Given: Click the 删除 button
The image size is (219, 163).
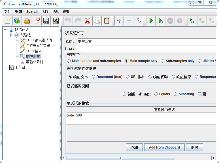Looking at the screenshot, I should point(195,147).
